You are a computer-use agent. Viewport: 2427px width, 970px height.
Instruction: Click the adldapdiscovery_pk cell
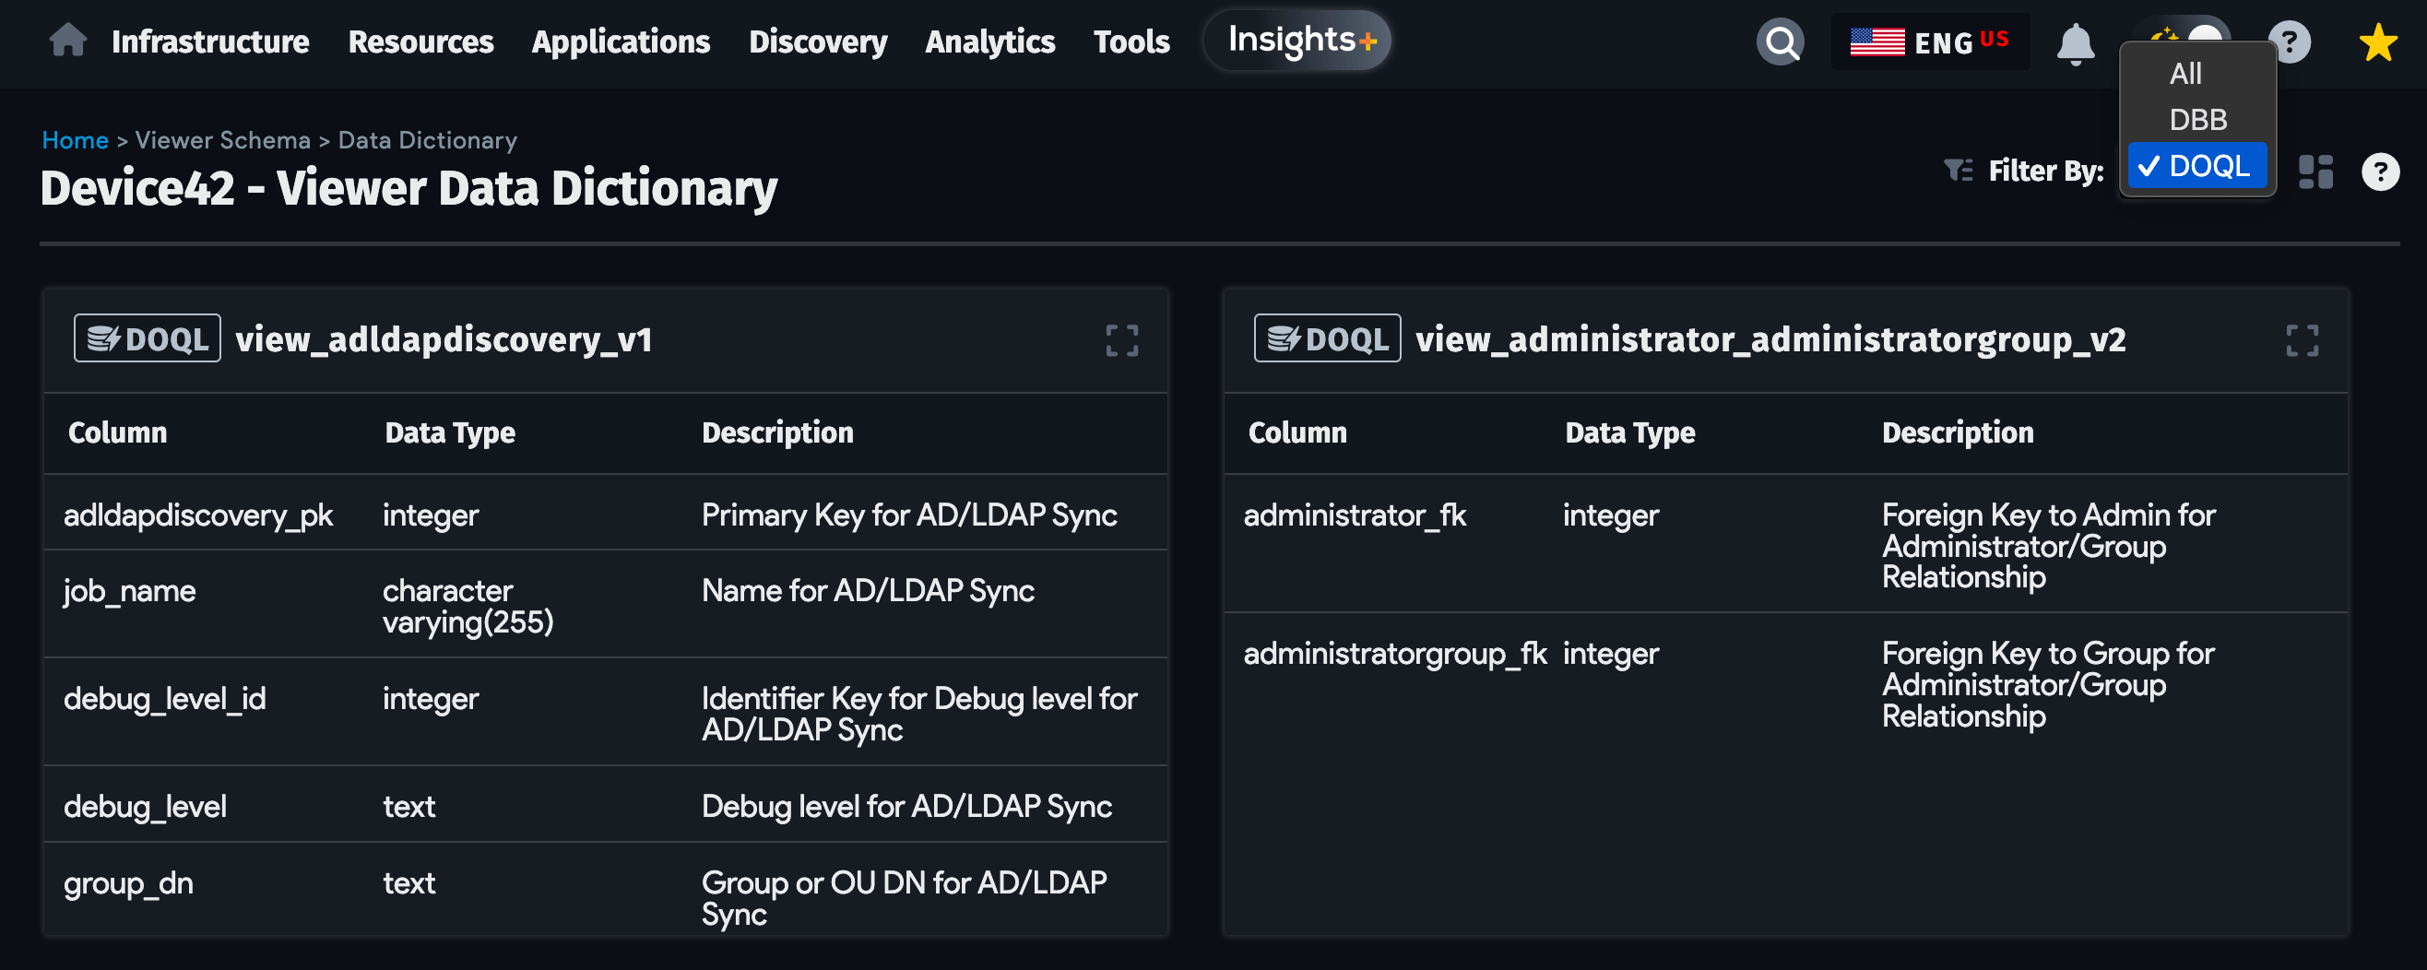coord(198,515)
